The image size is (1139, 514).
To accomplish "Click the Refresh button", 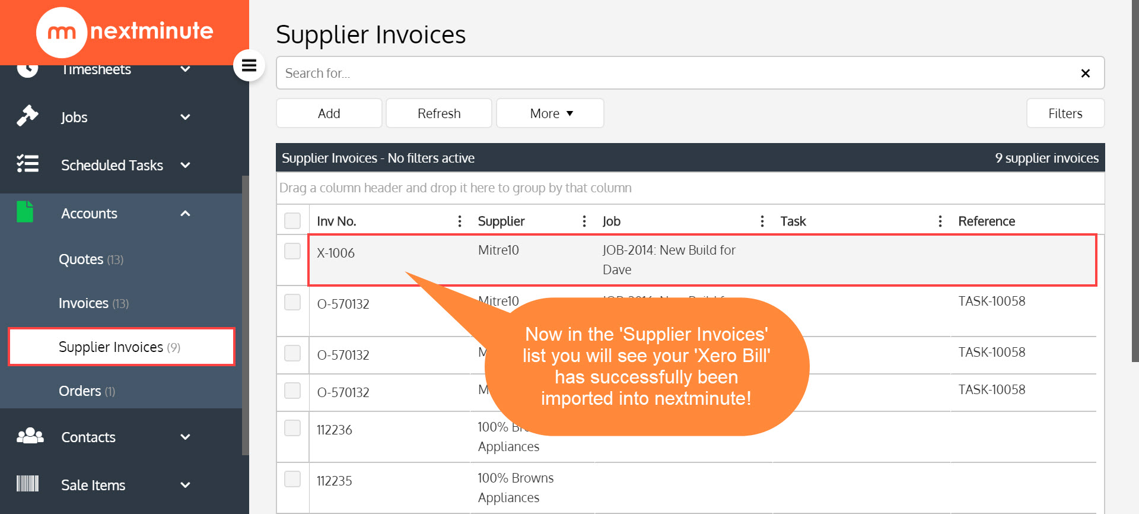I will point(439,113).
